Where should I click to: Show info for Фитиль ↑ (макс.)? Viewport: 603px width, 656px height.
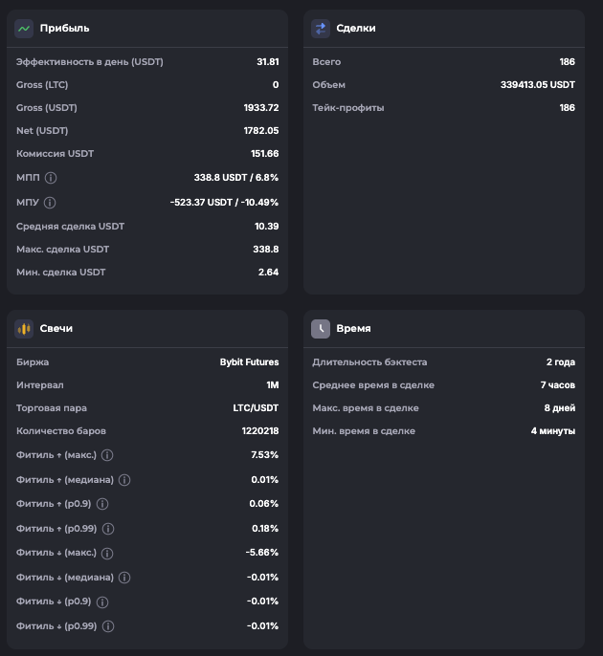point(107,455)
